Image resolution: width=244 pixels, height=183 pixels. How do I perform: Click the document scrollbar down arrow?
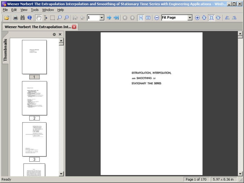pyautogui.click(x=240, y=174)
